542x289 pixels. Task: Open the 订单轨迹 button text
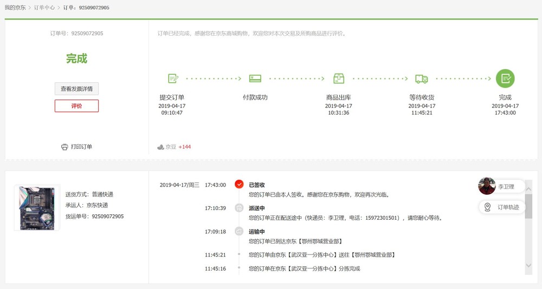[x=508, y=207]
